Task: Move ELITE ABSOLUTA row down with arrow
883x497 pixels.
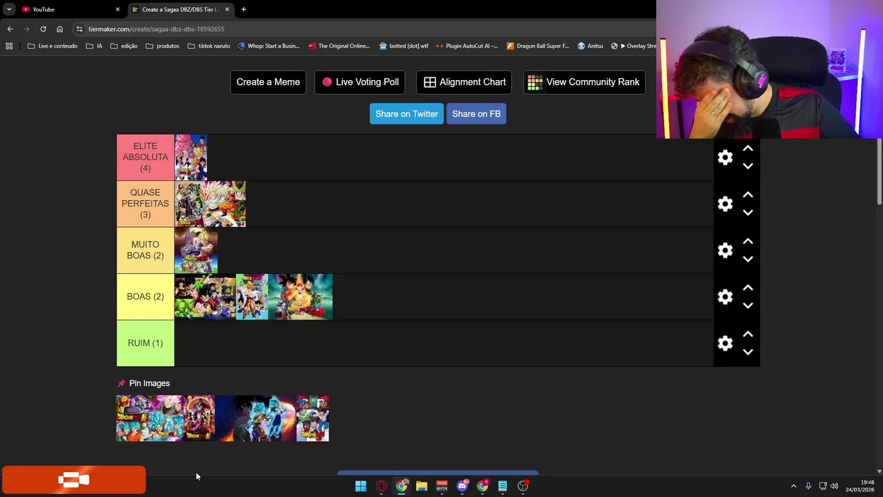Action: tap(748, 166)
